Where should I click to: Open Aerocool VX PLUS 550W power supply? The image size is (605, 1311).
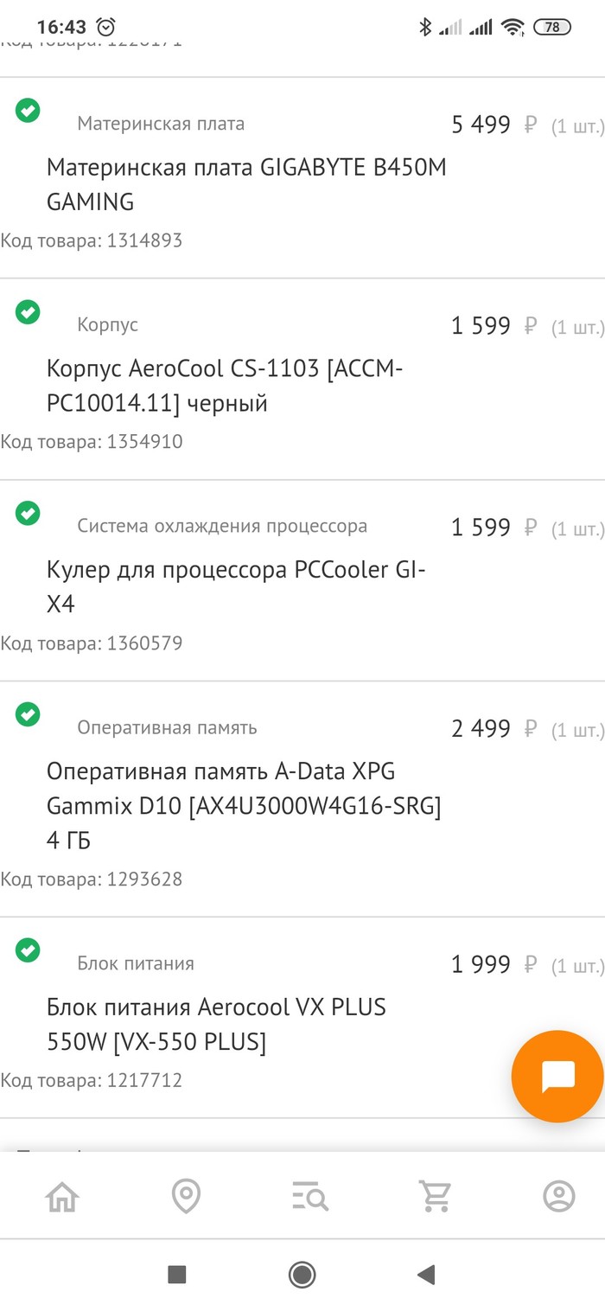(x=216, y=1025)
